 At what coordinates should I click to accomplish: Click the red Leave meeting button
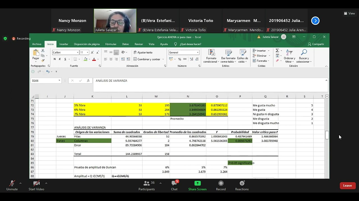point(348,186)
